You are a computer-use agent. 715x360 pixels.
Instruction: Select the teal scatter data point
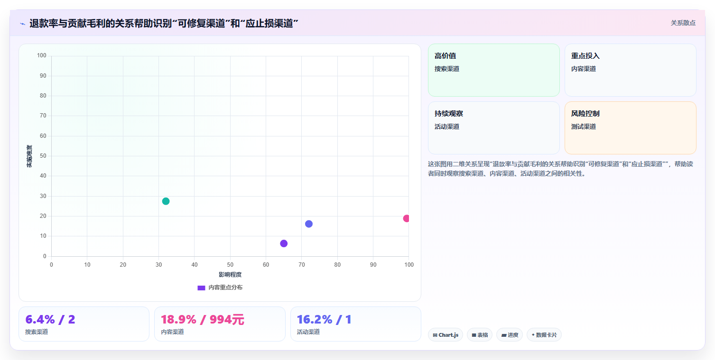(166, 201)
